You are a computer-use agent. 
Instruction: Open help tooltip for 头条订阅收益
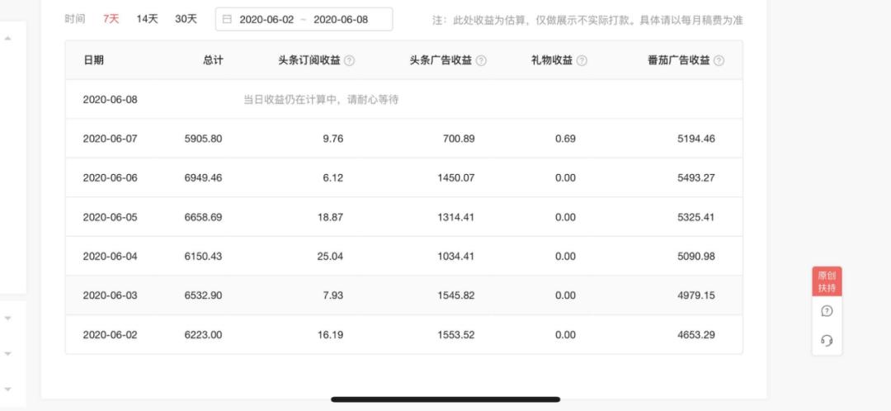coord(350,61)
